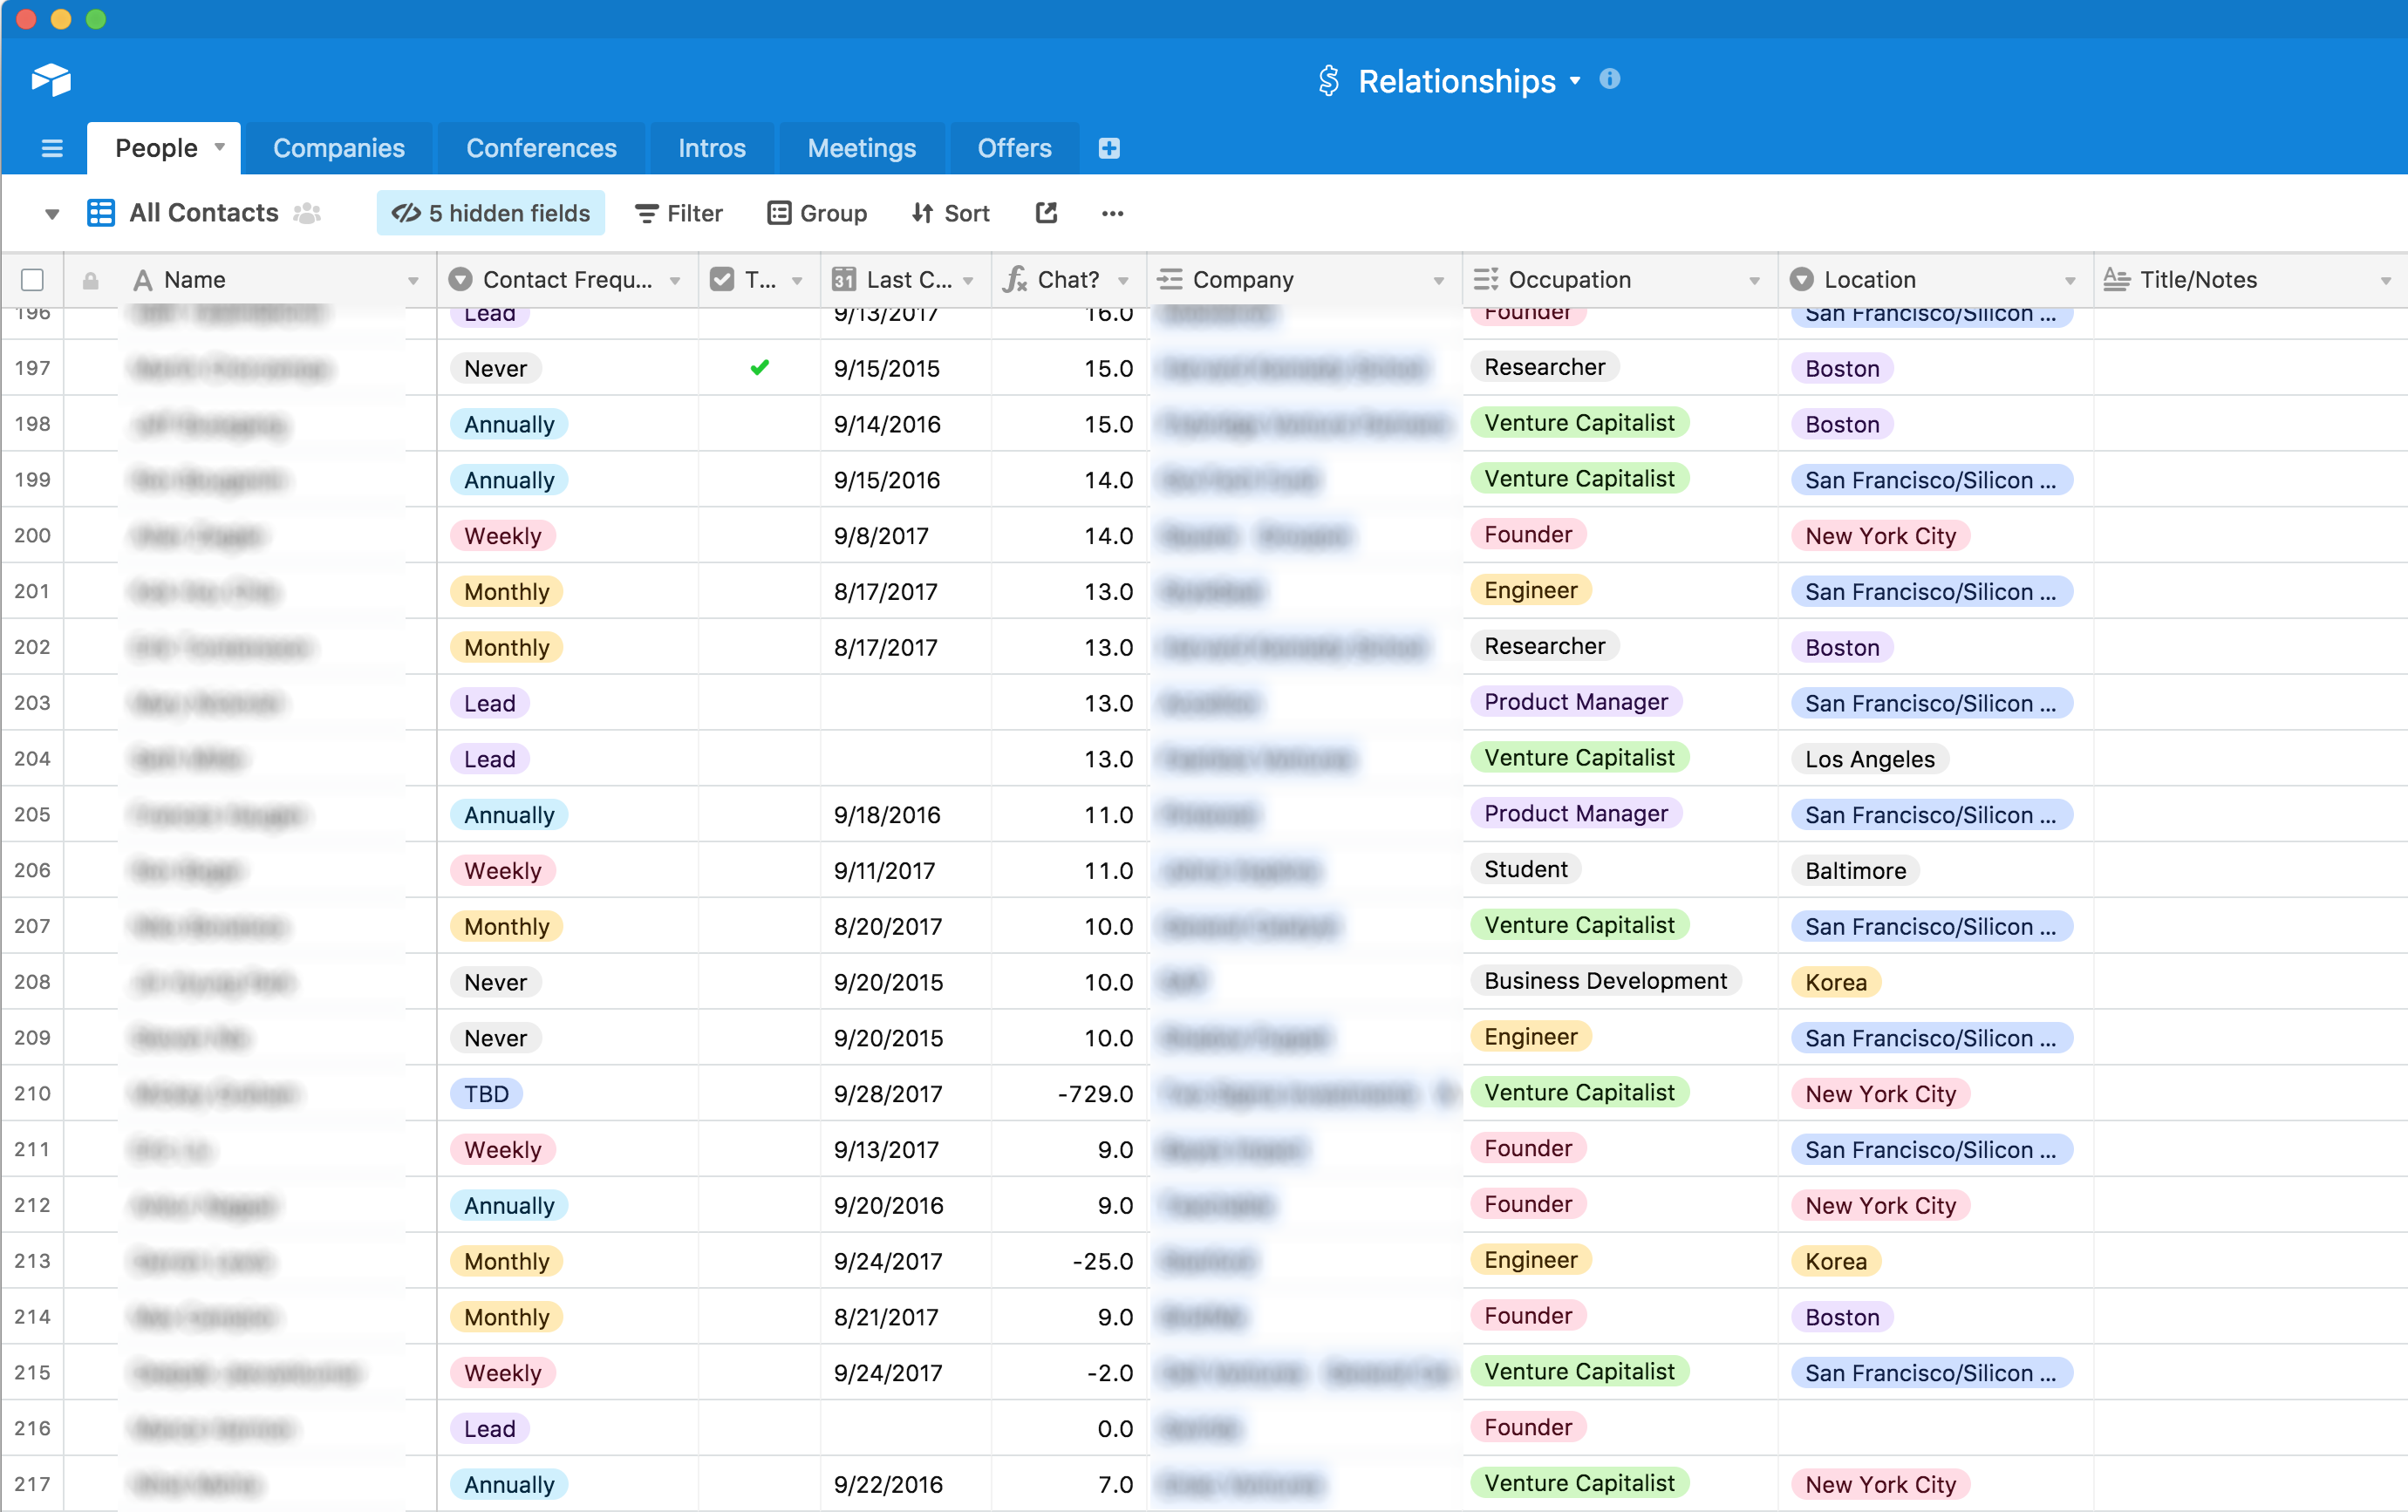Expand the All Contacts view dropdown
2408x1512 pixels.
pos(49,213)
